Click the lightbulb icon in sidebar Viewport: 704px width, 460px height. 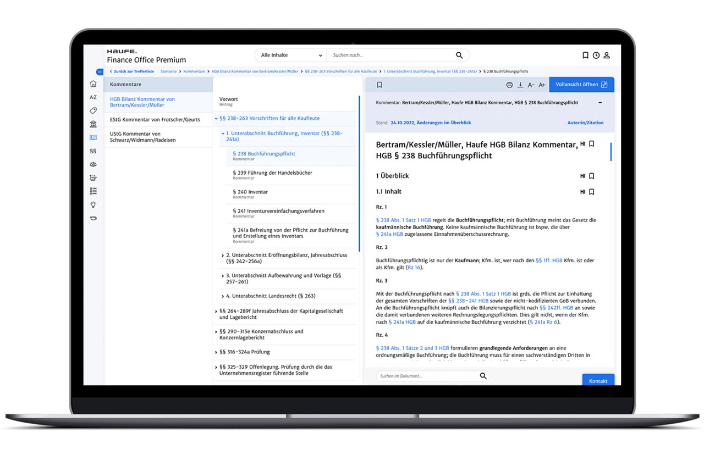[x=93, y=204]
